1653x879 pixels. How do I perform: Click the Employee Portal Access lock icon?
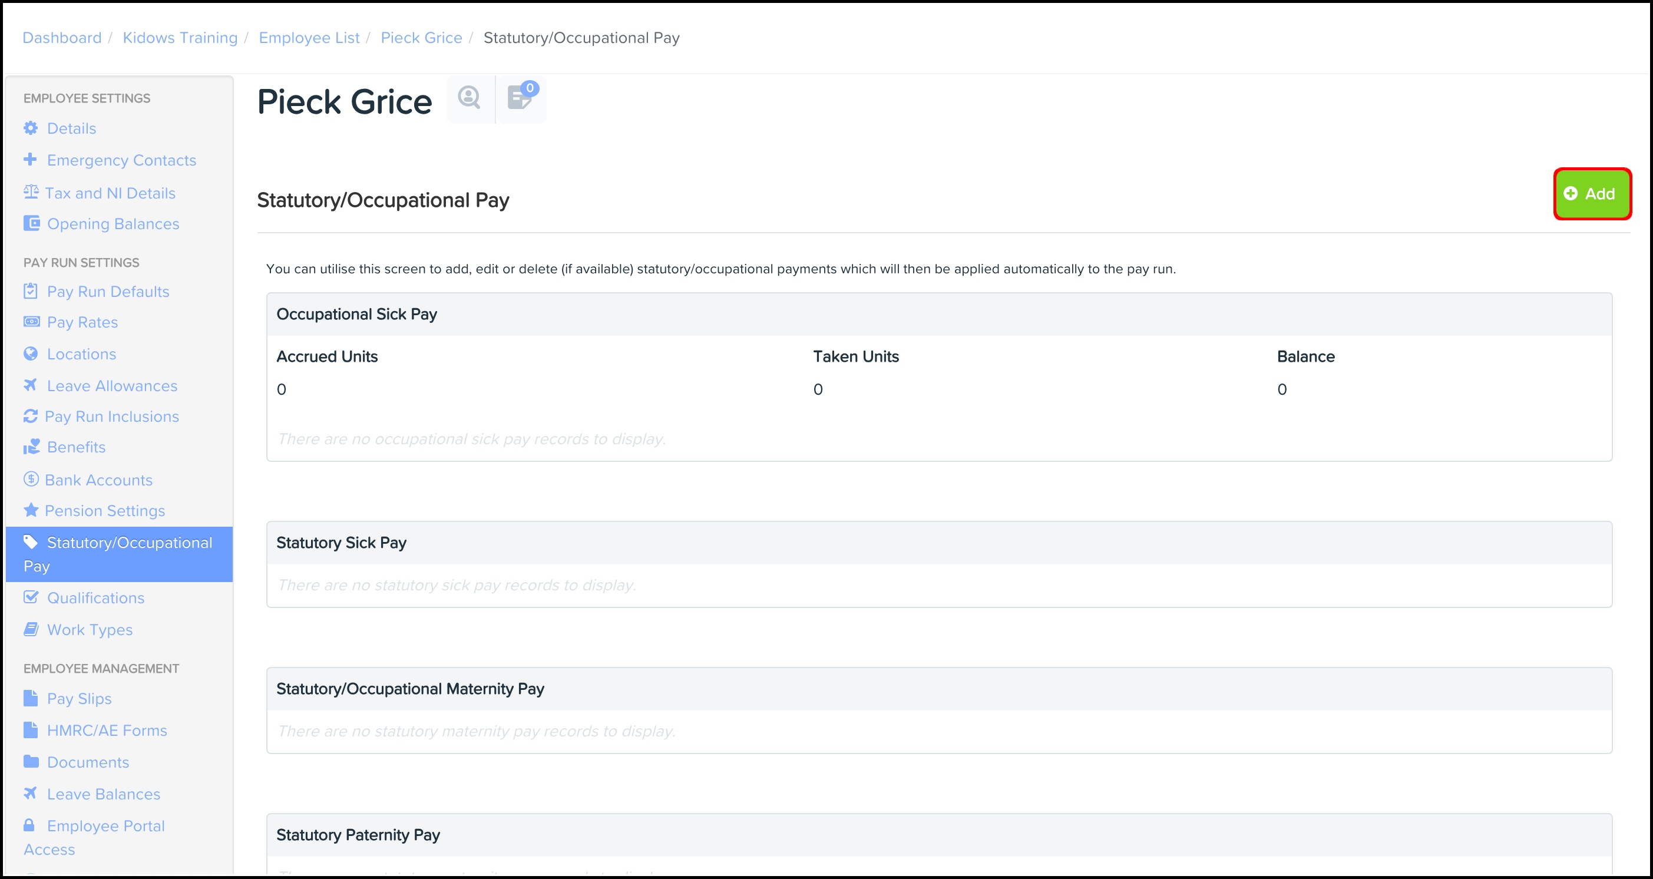pyautogui.click(x=29, y=825)
